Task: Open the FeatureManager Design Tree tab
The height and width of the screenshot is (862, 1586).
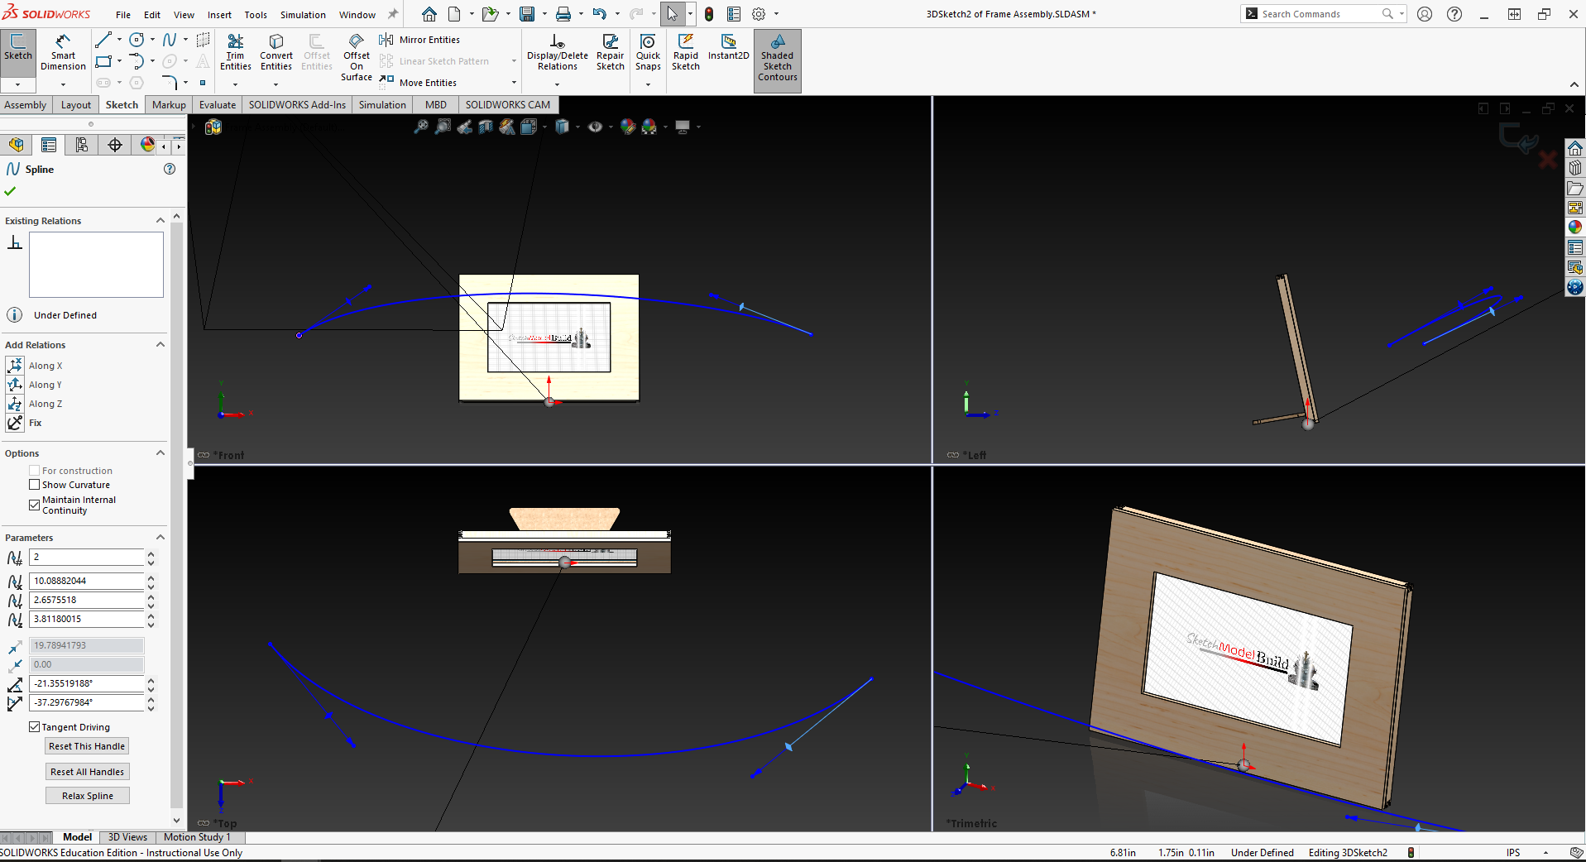Action: 16,145
